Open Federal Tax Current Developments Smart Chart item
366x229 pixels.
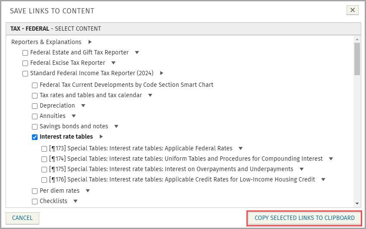tap(126, 85)
